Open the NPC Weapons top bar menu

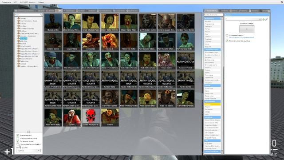(x=28, y=2)
